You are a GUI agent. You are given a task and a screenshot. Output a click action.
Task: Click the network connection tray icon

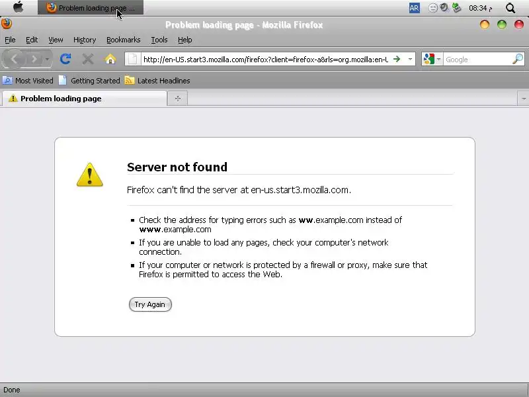coord(456,7)
